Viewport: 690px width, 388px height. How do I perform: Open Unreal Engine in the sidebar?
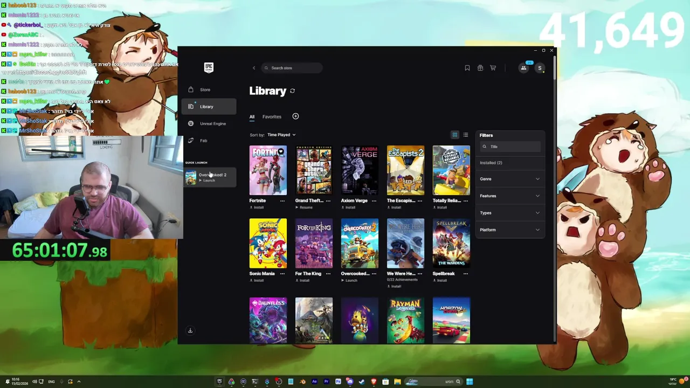[x=209, y=123]
